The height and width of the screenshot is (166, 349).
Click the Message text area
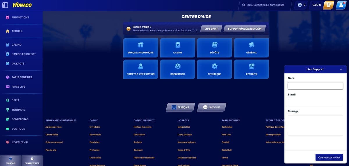[316, 125]
